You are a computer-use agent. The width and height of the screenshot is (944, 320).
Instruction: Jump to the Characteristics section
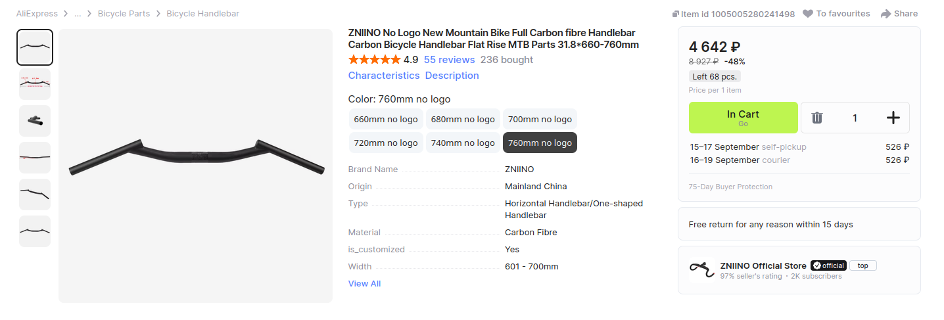[x=384, y=76]
